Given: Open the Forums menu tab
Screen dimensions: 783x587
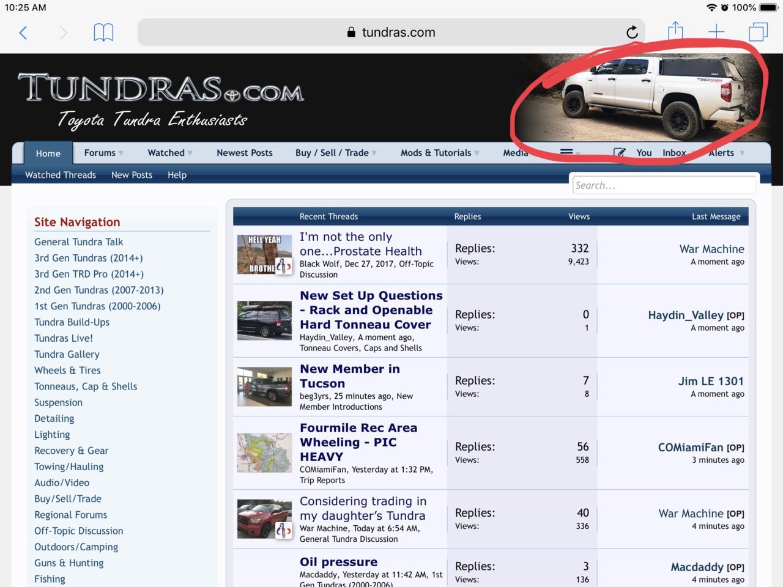Looking at the screenshot, I should pyautogui.click(x=100, y=153).
